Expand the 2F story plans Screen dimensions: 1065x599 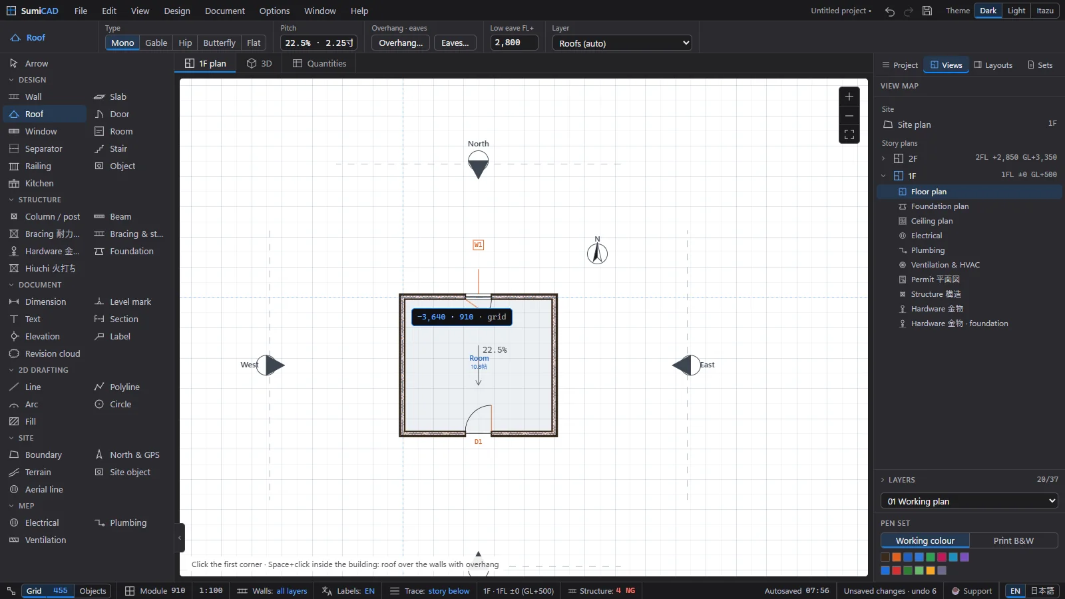pyautogui.click(x=883, y=158)
